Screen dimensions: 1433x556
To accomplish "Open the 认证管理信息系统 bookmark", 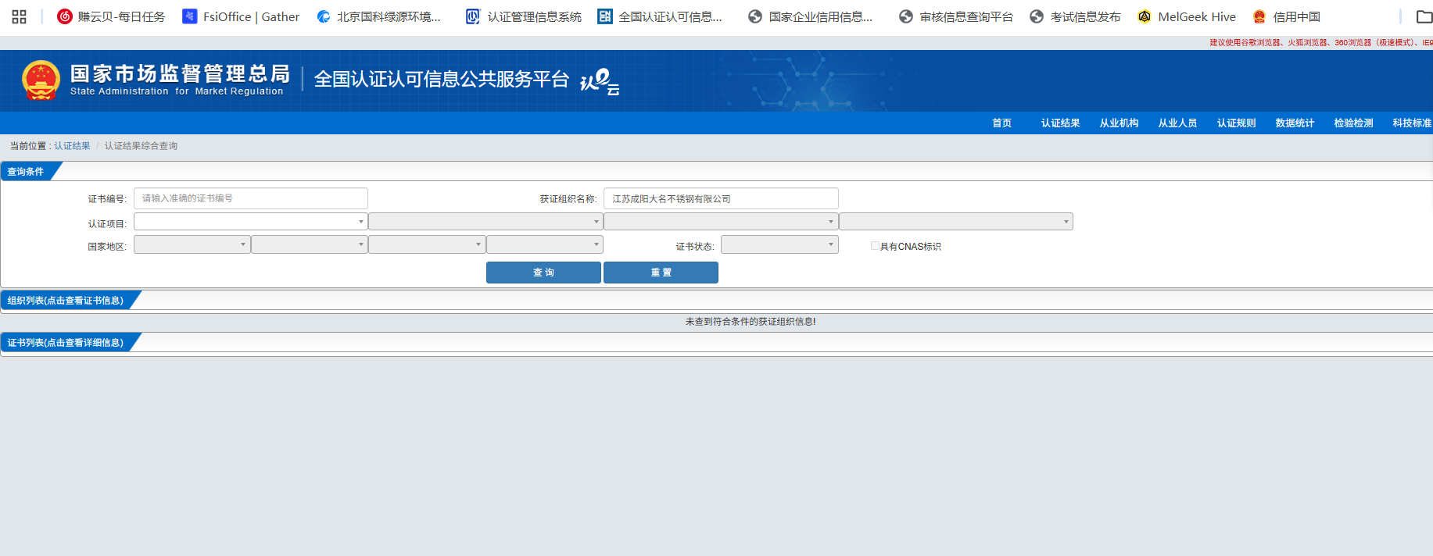I will [x=524, y=16].
